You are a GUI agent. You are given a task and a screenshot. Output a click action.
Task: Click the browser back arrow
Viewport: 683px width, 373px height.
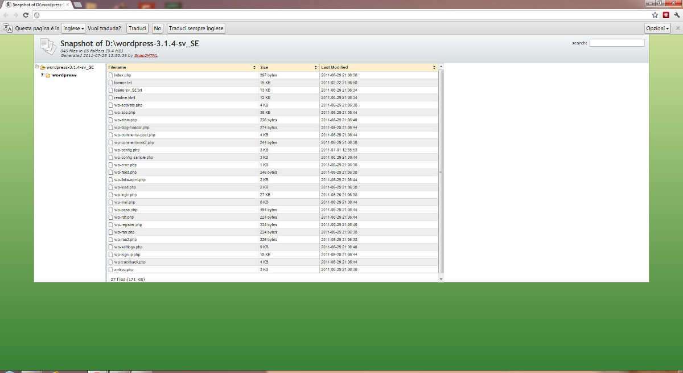click(6, 15)
